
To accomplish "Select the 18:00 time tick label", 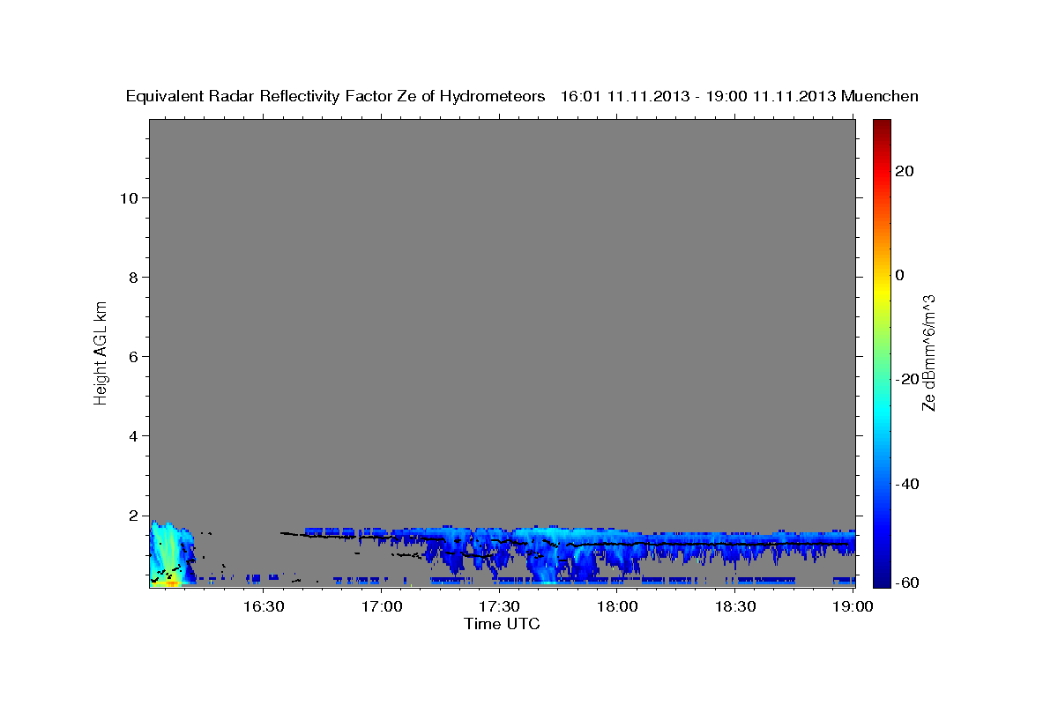I will [x=618, y=606].
